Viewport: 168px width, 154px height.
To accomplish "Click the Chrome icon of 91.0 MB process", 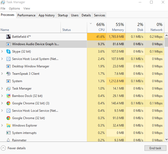I will coord(8,118).
